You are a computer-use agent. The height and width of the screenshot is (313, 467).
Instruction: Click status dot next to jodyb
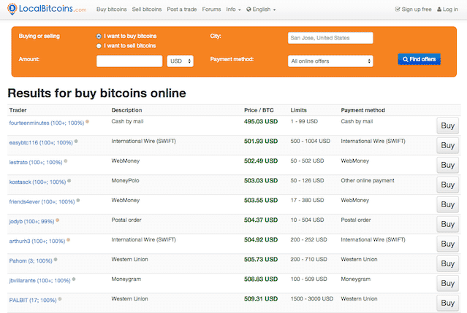[58, 220]
